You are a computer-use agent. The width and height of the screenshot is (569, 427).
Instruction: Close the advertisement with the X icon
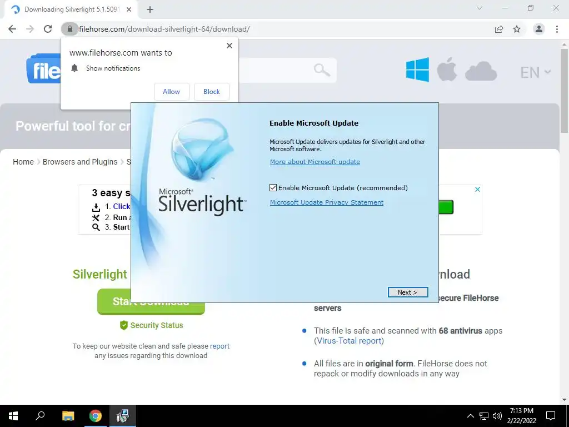click(x=477, y=189)
